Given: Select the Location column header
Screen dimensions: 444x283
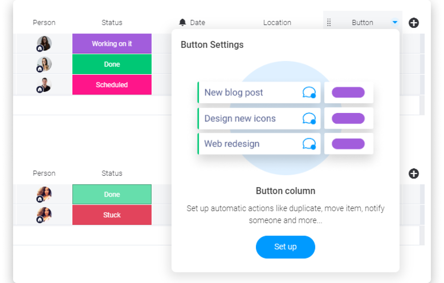Looking at the screenshot, I should click(277, 23).
